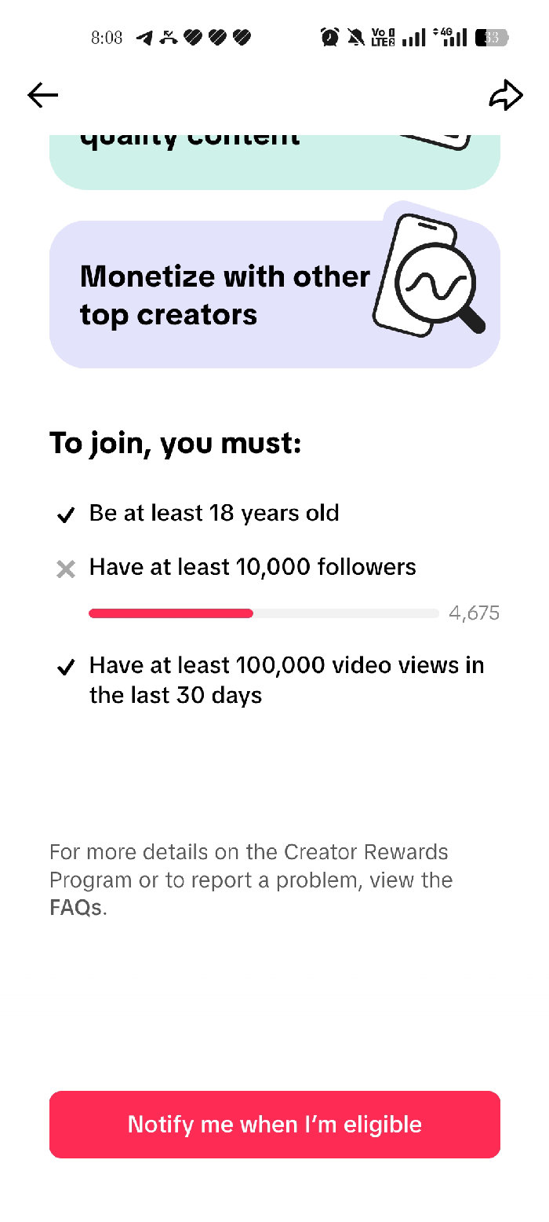Viewport: 549px width, 1222px height.
Task: Tap the 8:08 clock in status bar
Action: (x=107, y=37)
